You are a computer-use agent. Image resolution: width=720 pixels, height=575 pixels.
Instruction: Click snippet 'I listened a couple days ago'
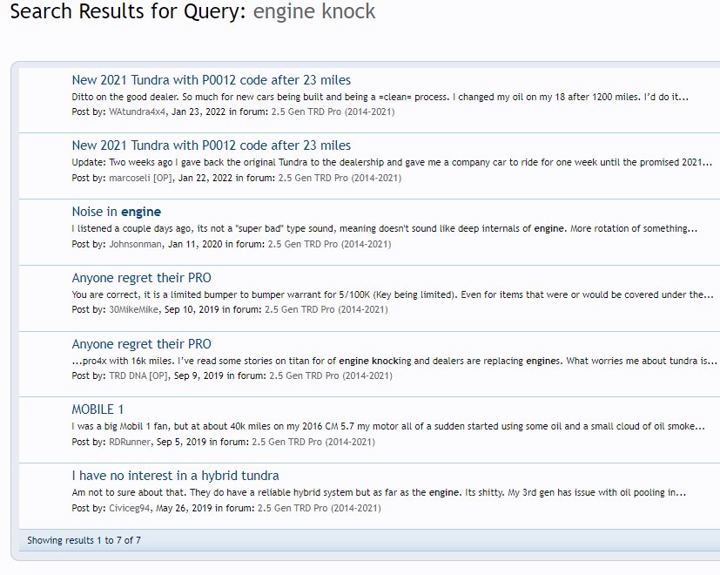pos(384,228)
